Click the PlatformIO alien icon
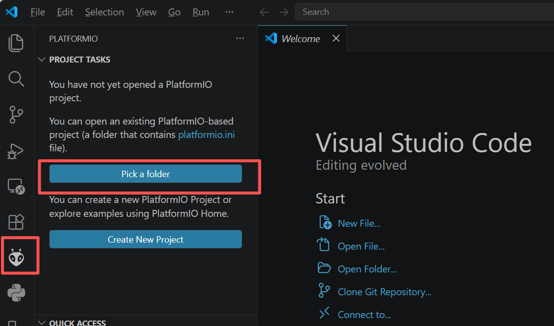This screenshot has height=326, width=554. [x=17, y=257]
